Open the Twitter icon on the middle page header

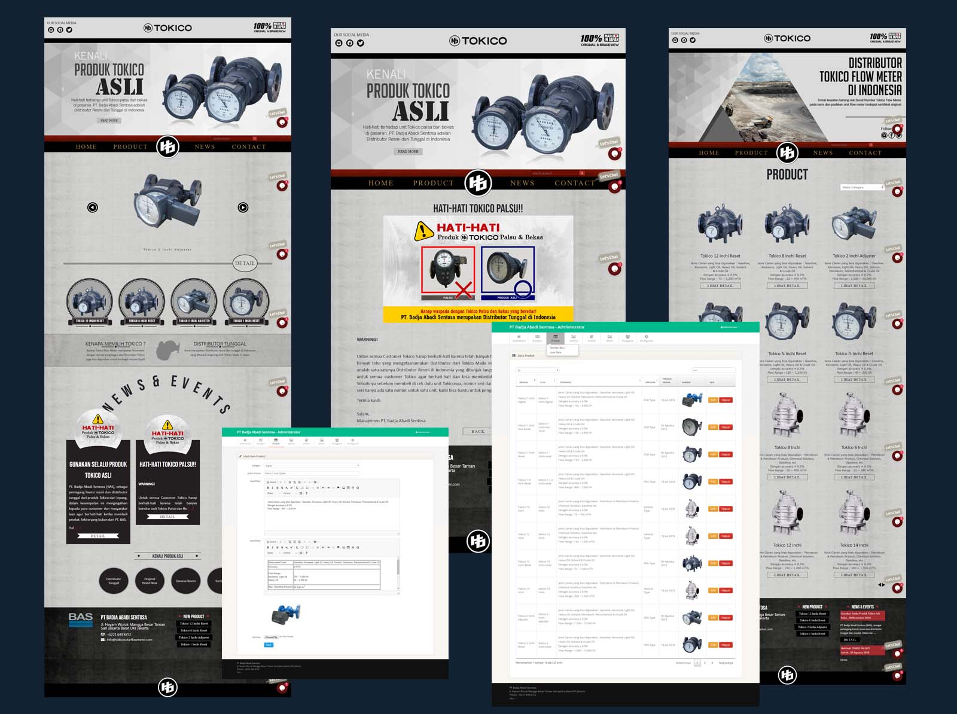(x=360, y=43)
